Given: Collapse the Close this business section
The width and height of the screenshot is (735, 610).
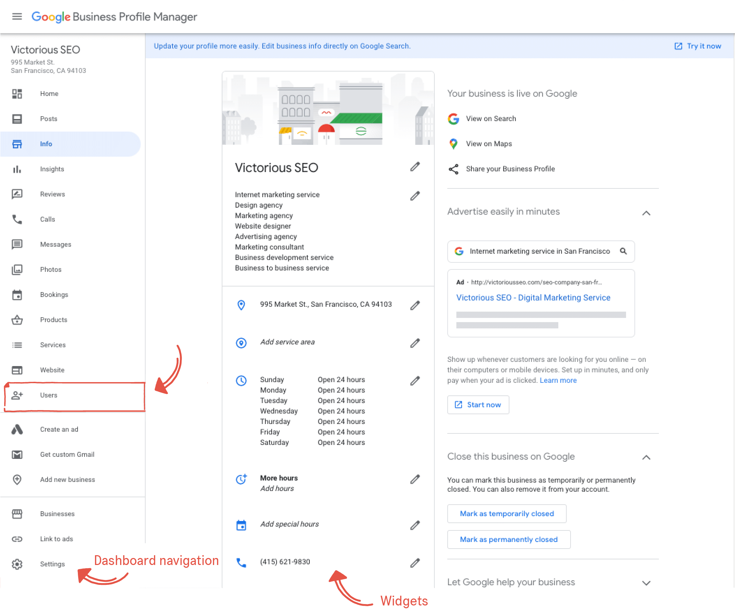Looking at the screenshot, I should (x=646, y=457).
